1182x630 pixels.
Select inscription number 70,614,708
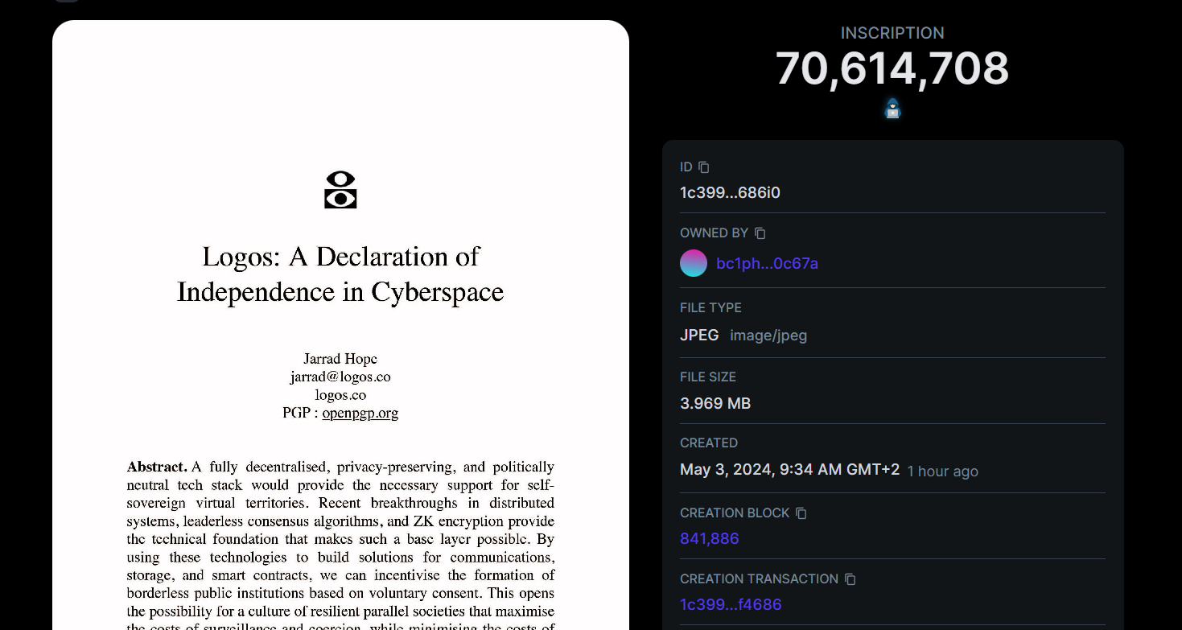(x=892, y=68)
